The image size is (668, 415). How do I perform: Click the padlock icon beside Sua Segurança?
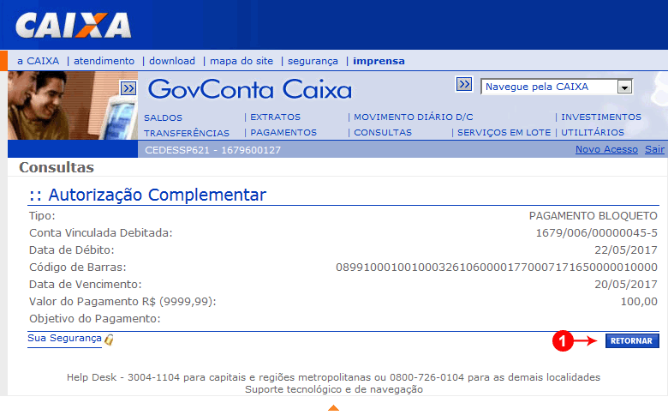point(109,340)
